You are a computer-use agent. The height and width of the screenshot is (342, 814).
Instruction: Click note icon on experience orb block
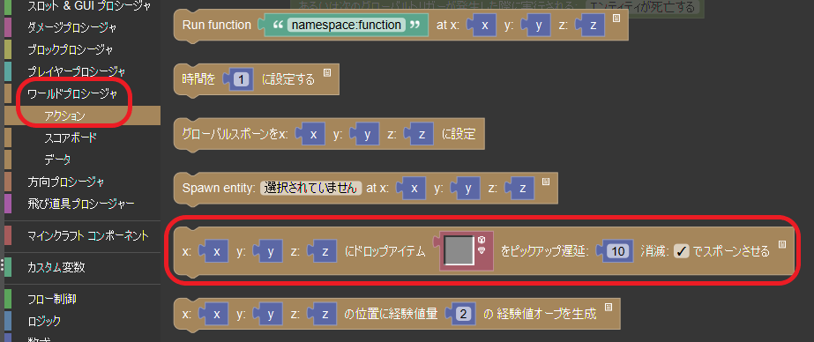(x=609, y=308)
